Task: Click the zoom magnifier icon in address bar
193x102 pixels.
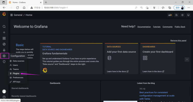Action: coord(141,8)
